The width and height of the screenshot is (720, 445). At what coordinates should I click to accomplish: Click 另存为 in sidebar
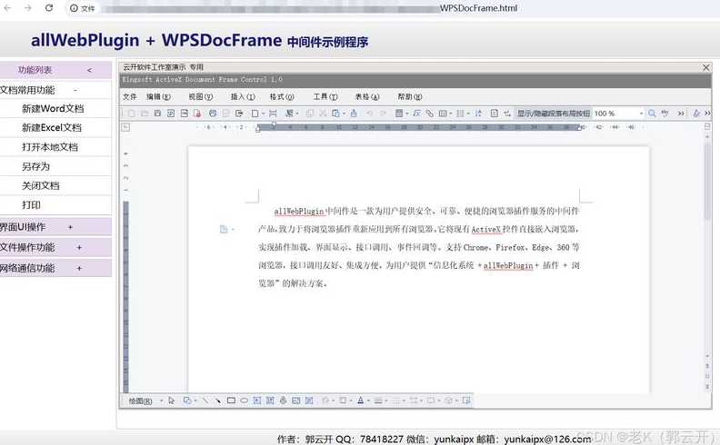35,166
